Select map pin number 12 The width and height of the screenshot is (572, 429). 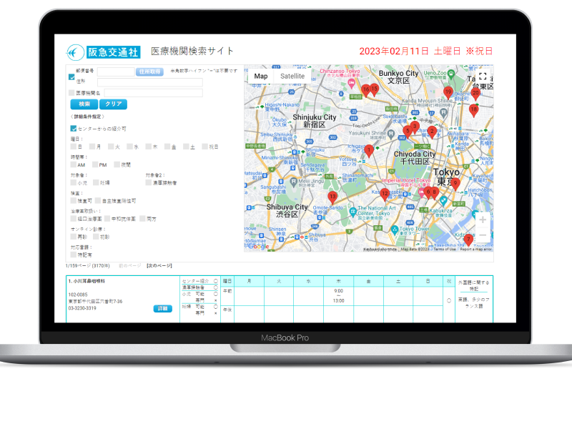(385, 193)
